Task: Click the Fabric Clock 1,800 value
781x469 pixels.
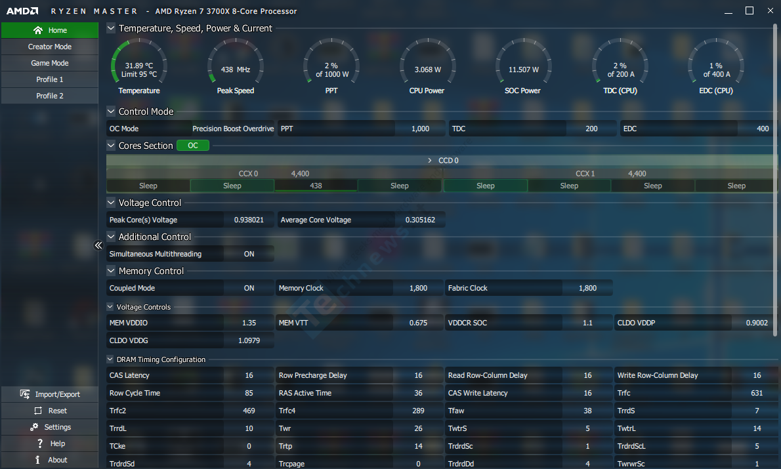Action: (588, 288)
